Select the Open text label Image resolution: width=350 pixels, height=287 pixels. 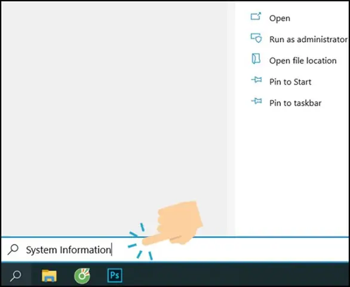(280, 19)
